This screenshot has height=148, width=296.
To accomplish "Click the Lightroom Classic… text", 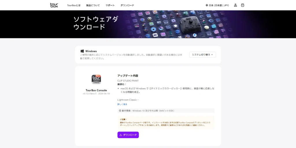I will pyautogui.click(x=128, y=100).
